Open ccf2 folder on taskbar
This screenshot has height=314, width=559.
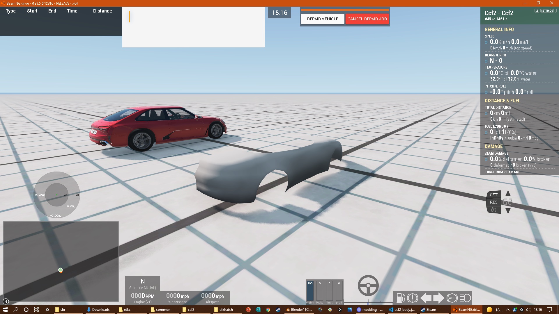(x=195, y=310)
